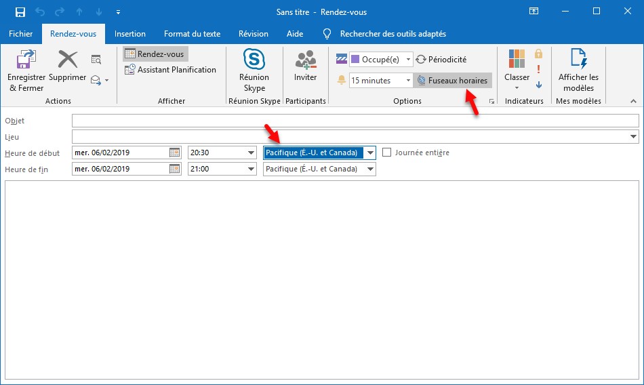Screen dimensions: 644x385
Task: Click the Inviter participants icon
Action: 305,60
